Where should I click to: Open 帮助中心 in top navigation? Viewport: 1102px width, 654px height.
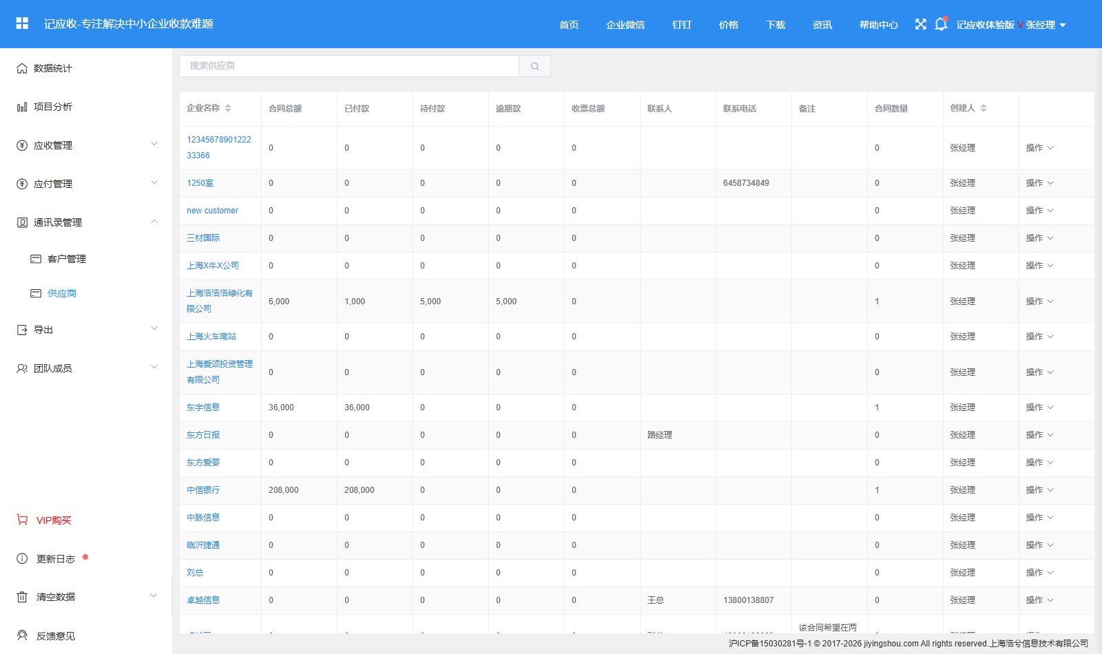[x=879, y=25]
